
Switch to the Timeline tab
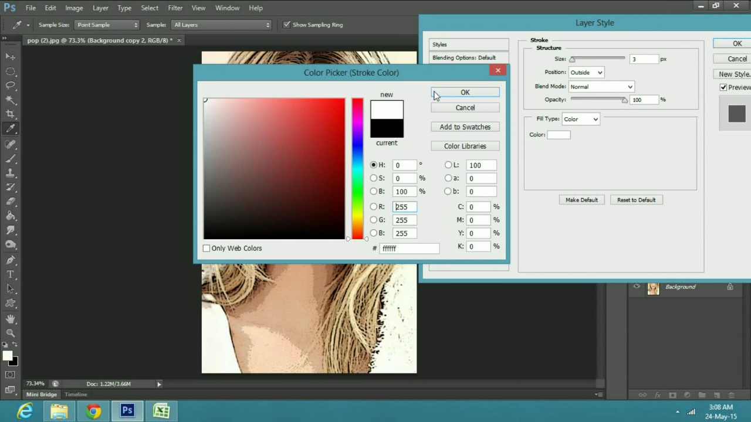pyautogui.click(x=76, y=394)
